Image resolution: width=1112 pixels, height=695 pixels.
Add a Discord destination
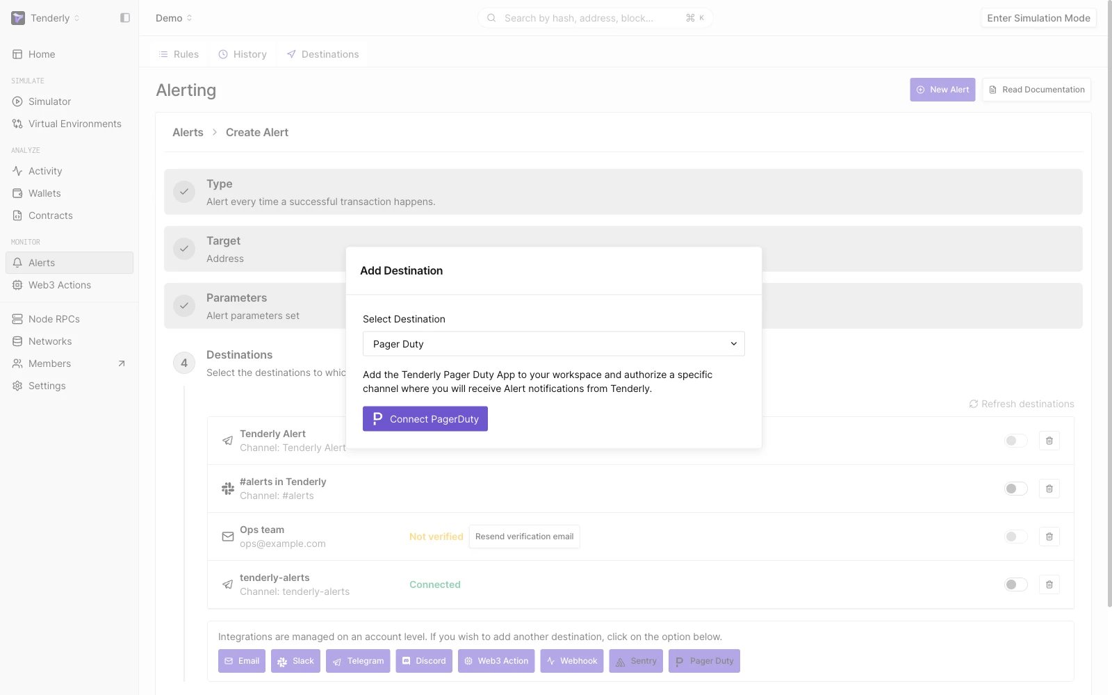[424, 661]
